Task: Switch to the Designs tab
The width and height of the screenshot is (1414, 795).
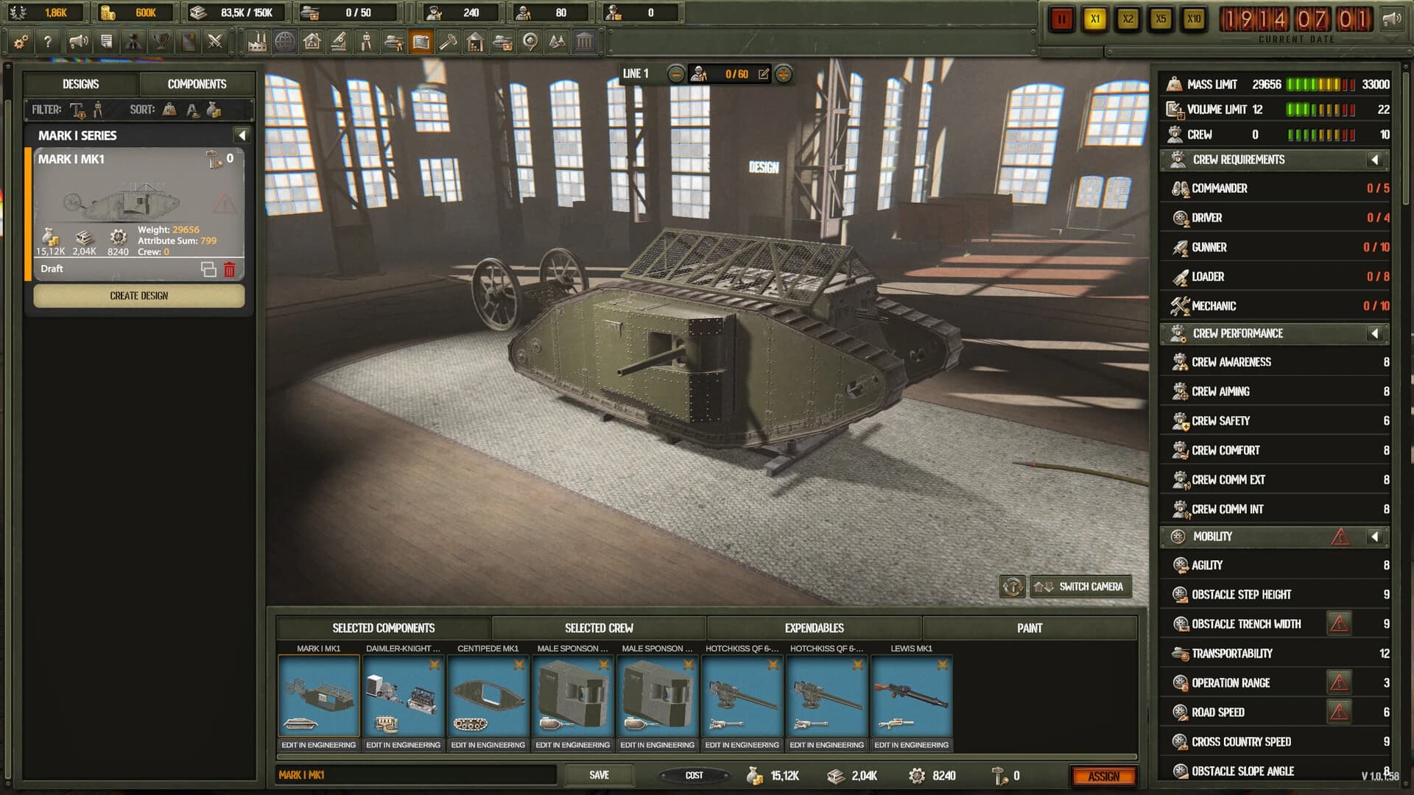Action: (80, 84)
